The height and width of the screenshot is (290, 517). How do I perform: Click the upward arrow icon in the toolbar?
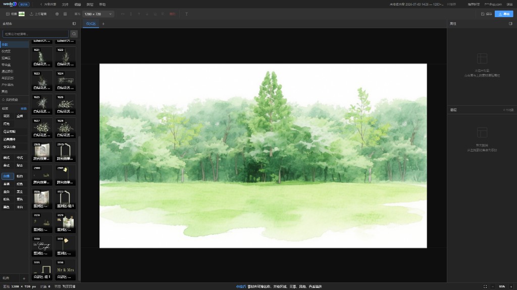(139, 14)
